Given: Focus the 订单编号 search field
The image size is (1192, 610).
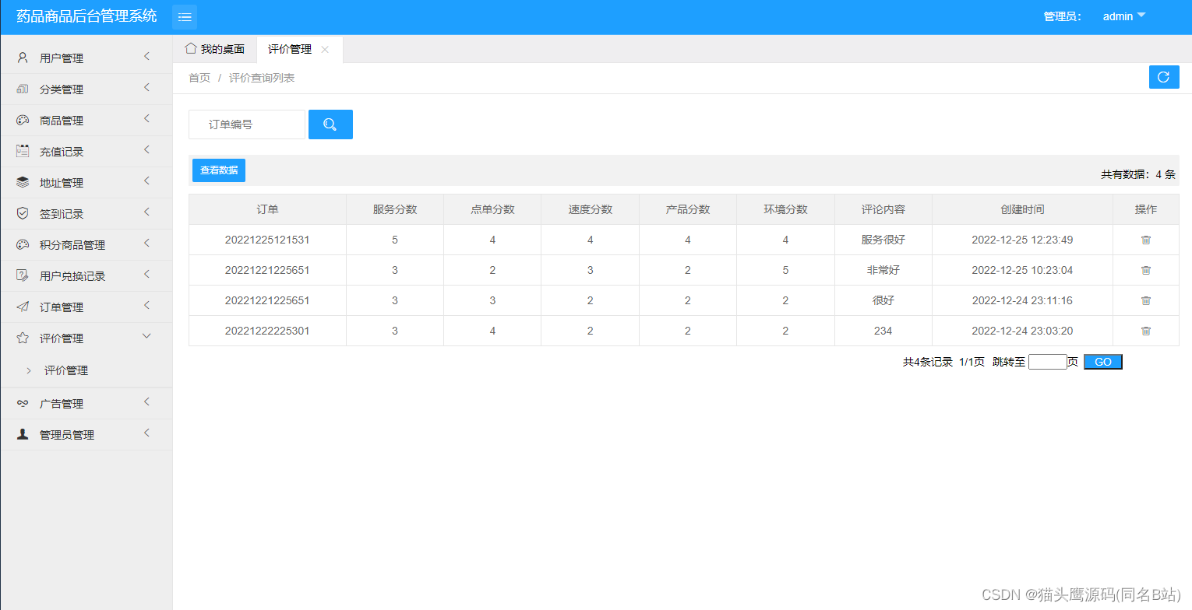Looking at the screenshot, I should 247,124.
